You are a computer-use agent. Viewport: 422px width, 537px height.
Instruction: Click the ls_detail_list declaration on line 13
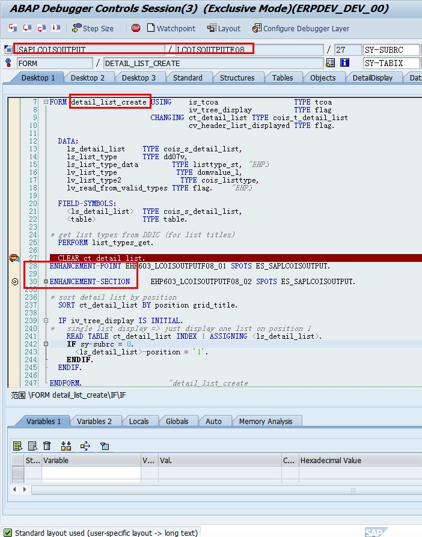pyautogui.click(x=154, y=149)
